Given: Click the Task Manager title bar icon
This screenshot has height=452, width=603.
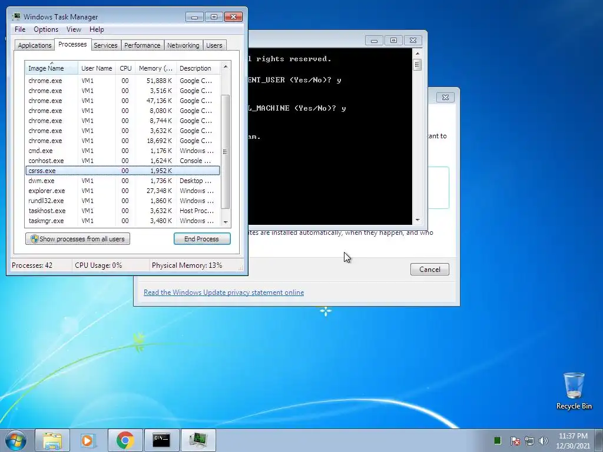Looking at the screenshot, I should pos(16,16).
